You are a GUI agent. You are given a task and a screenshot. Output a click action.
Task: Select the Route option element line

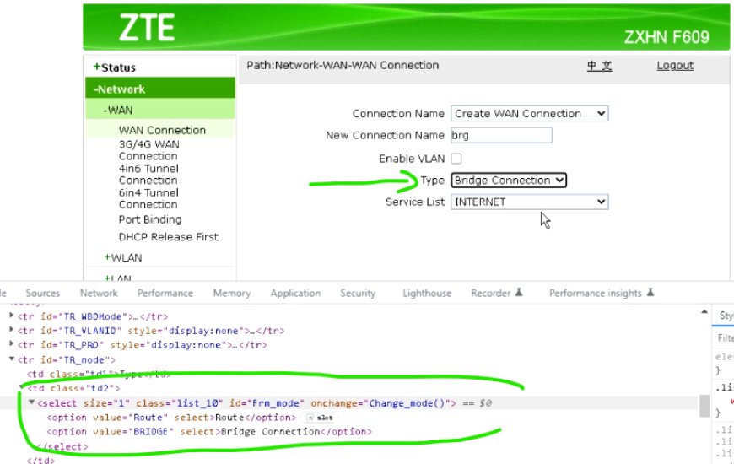click(x=171, y=418)
